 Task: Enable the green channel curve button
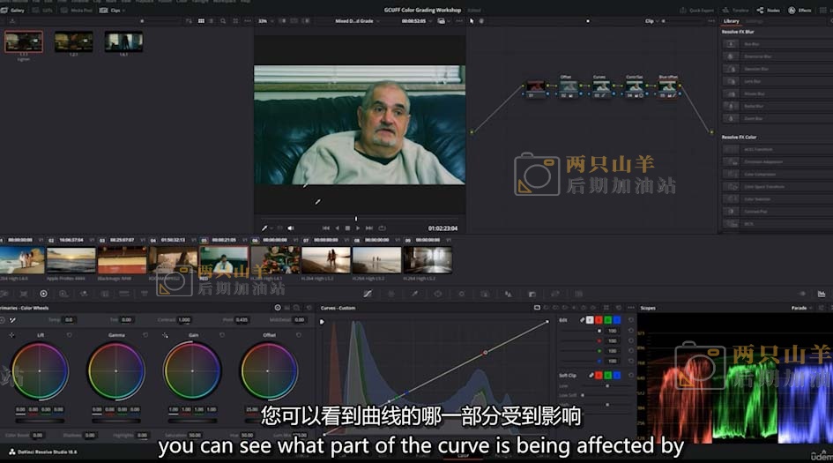[608, 319]
